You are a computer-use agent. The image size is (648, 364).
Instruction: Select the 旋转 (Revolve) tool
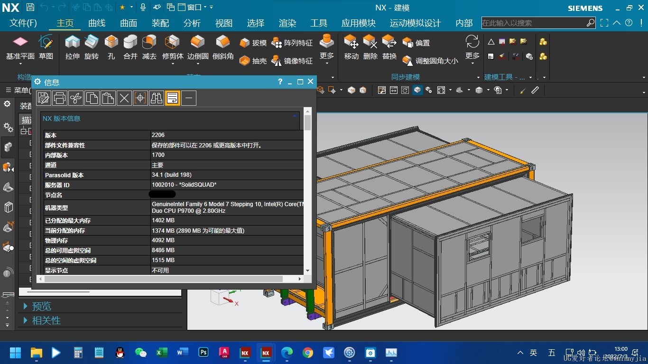point(92,47)
